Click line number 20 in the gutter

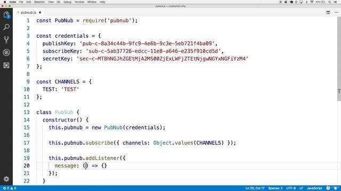click(27, 166)
